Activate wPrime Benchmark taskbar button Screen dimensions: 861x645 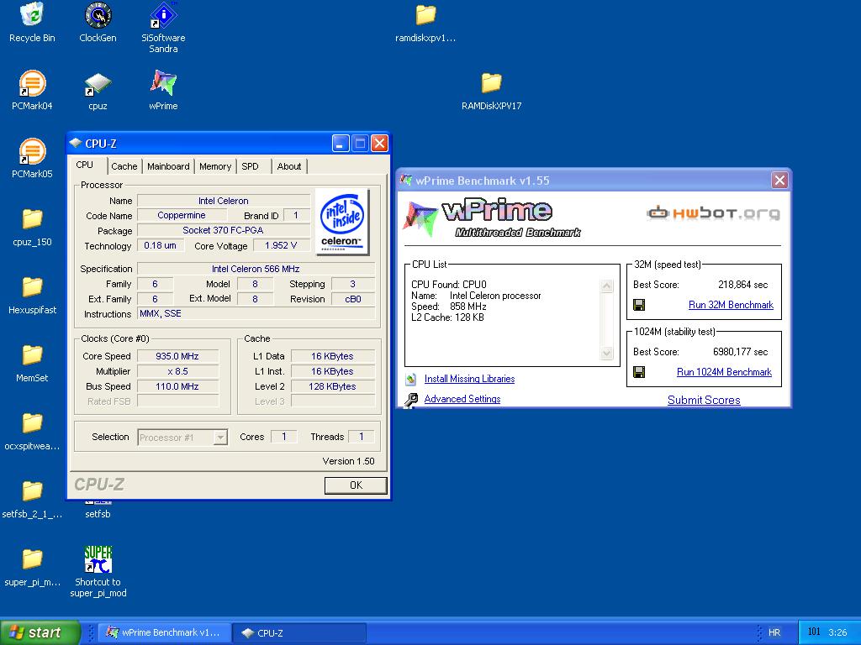[164, 632]
